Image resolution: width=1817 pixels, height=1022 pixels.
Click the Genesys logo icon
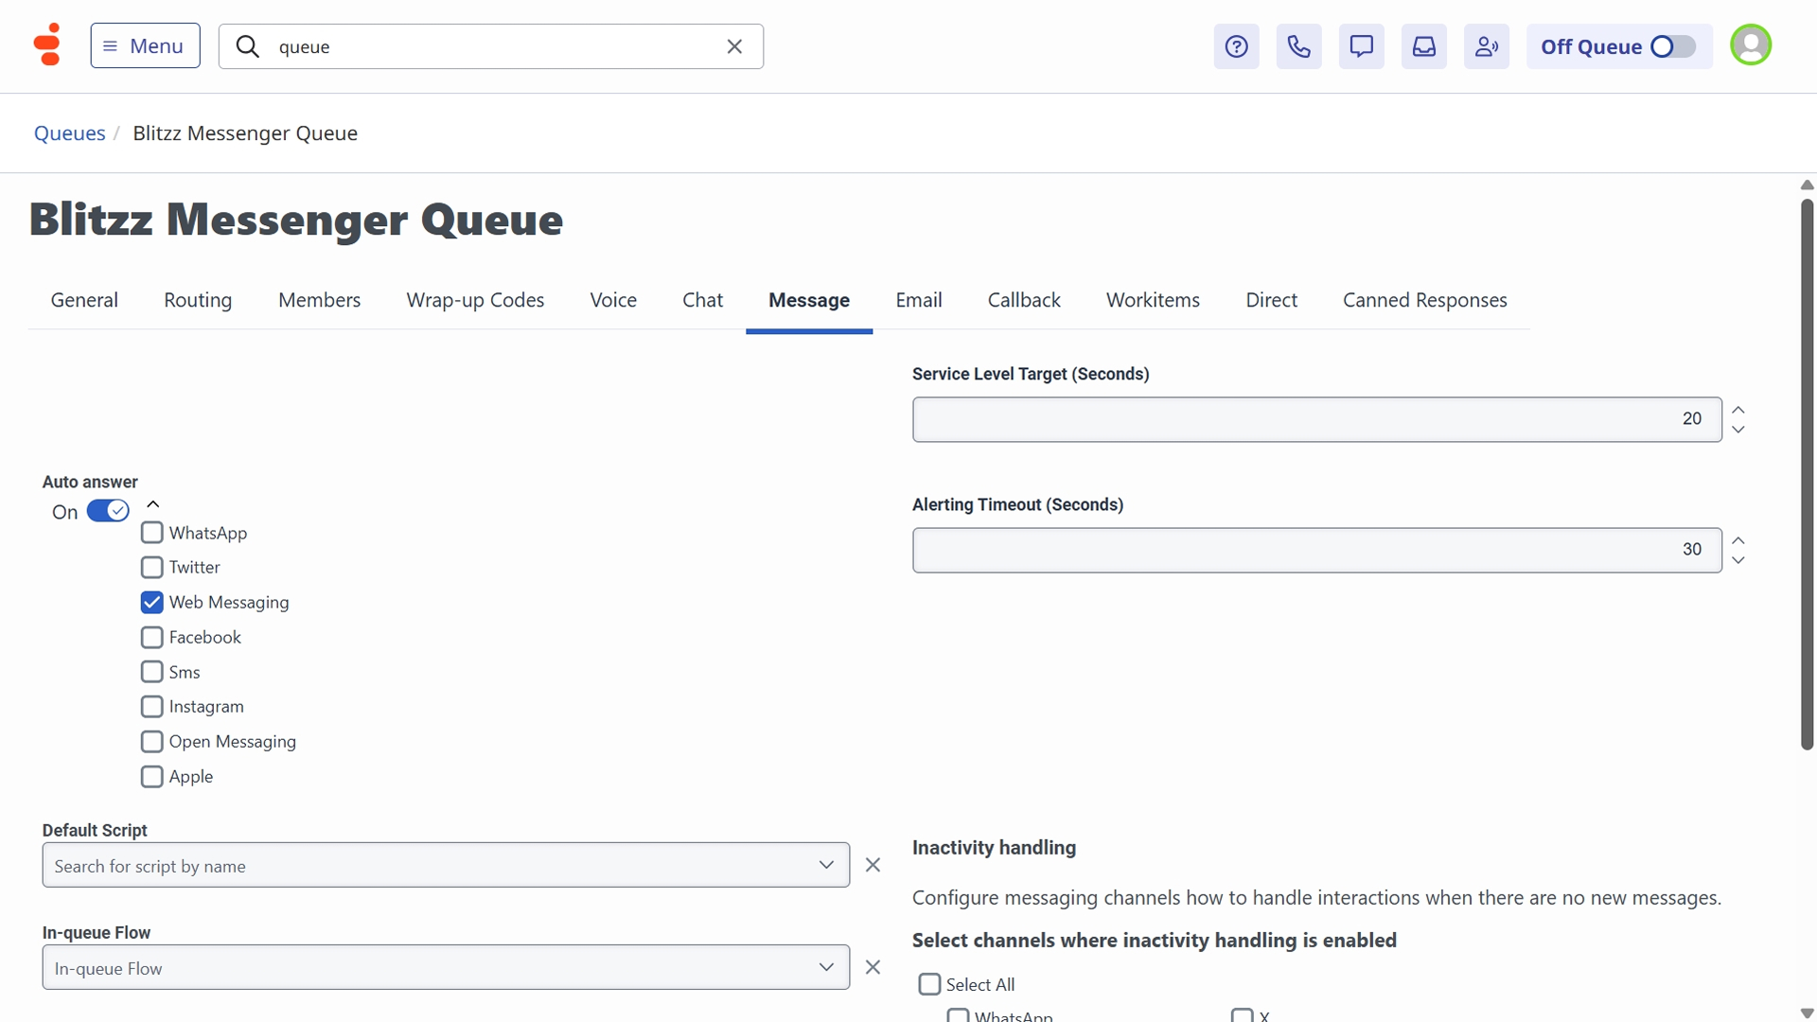(46, 44)
